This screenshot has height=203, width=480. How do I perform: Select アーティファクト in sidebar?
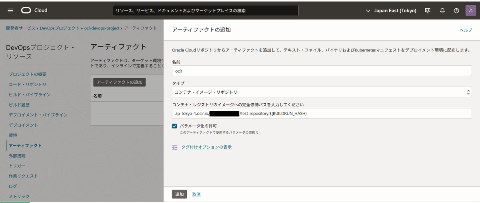(25, 146)
